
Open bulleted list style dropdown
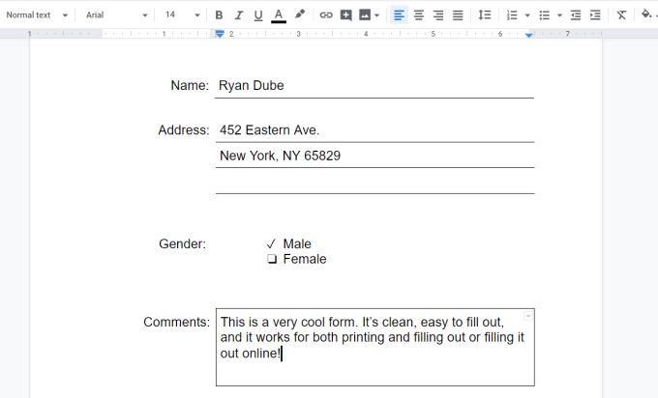coord(559,15)
